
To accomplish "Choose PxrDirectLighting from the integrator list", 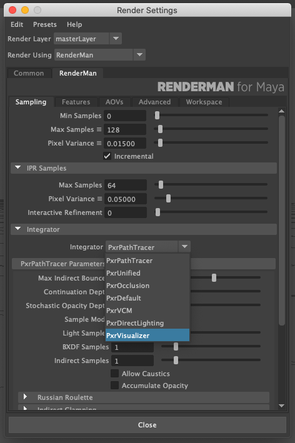I will (x=147, y=322).
